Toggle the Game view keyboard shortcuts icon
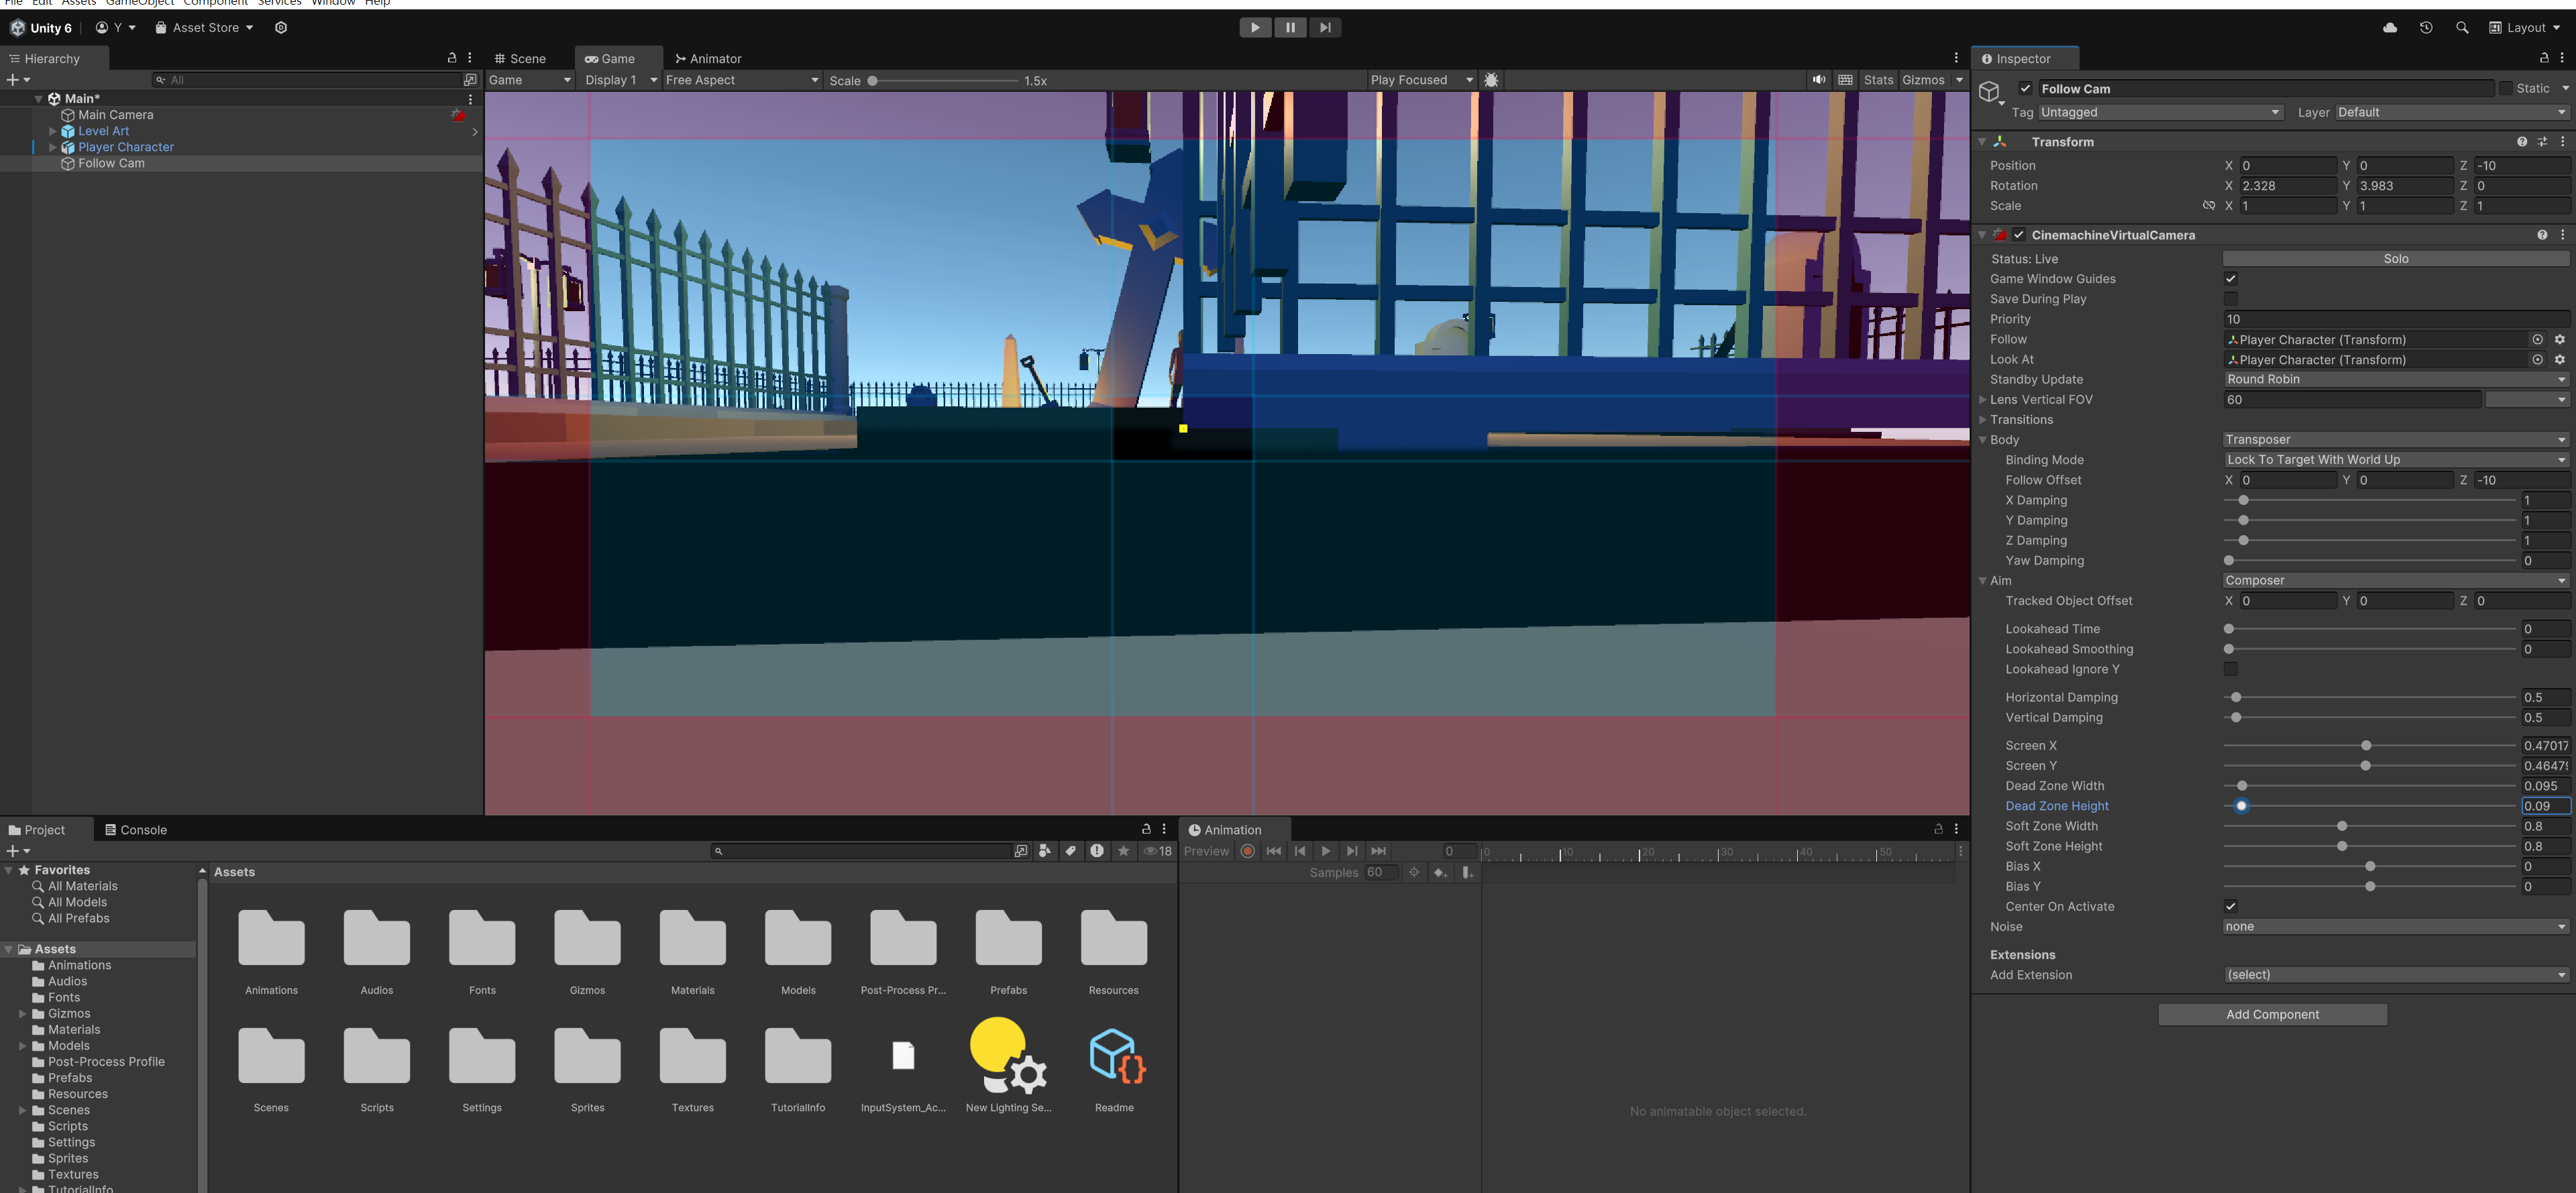The height and width of the screenshot is (1193, 2576). (x=1846, y=80)
